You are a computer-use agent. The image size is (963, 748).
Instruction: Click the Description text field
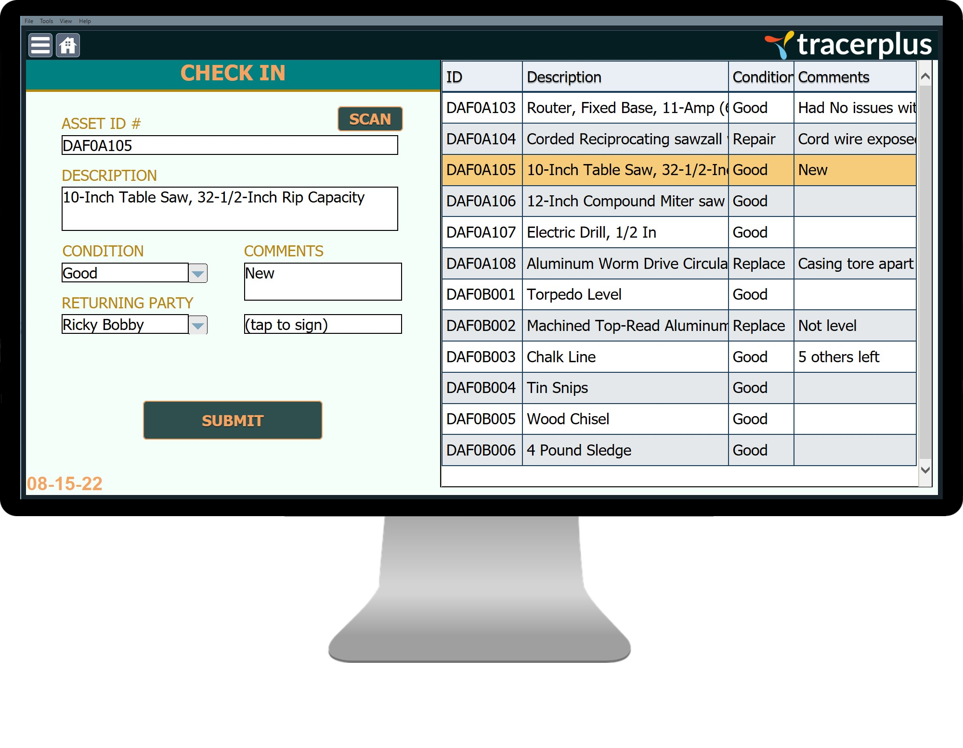tap(230, 209)
